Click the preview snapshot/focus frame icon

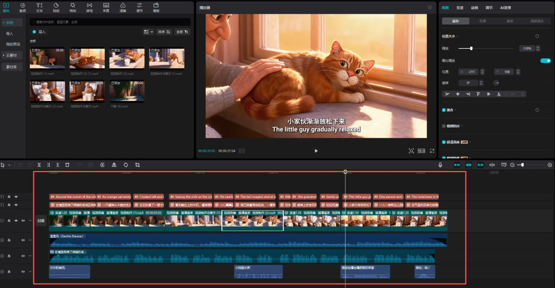[x=411, y=151]
